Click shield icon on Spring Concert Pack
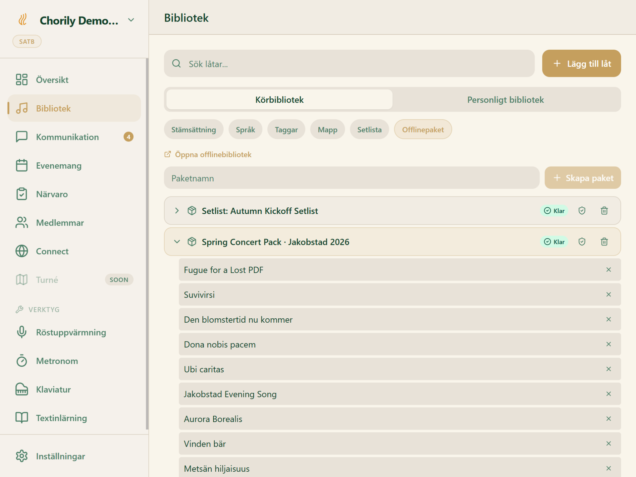 (x=582, y=242)
